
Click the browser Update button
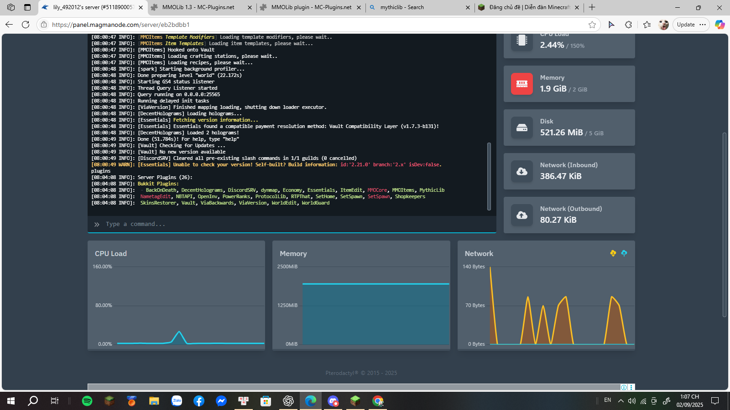pos(685,25)
